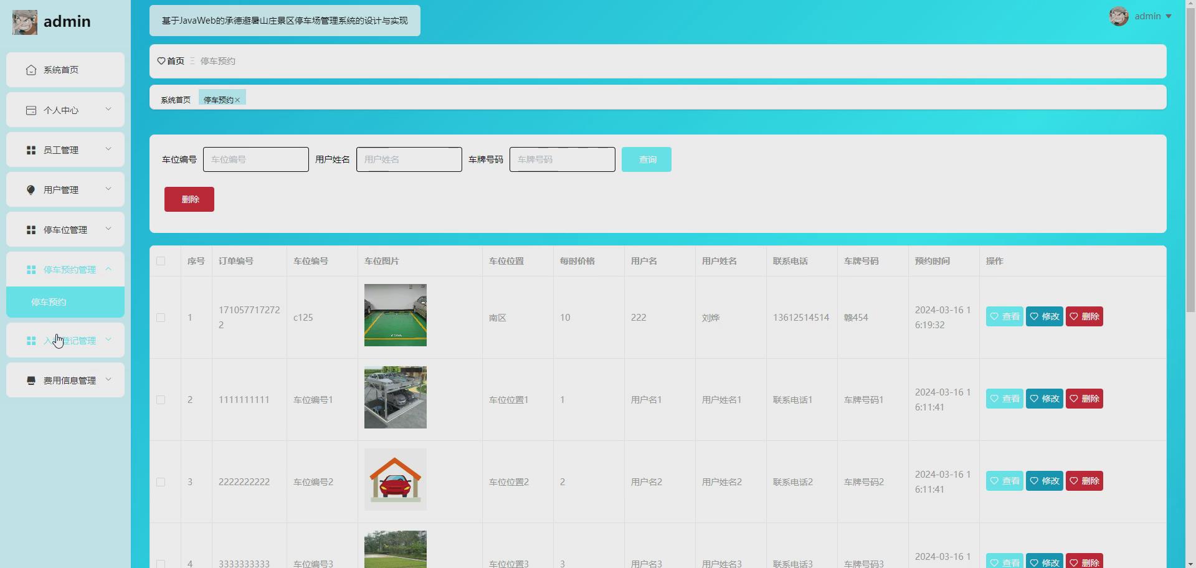Click the system title banner text
Screen dimensions: 1196x568
[285, 21]
